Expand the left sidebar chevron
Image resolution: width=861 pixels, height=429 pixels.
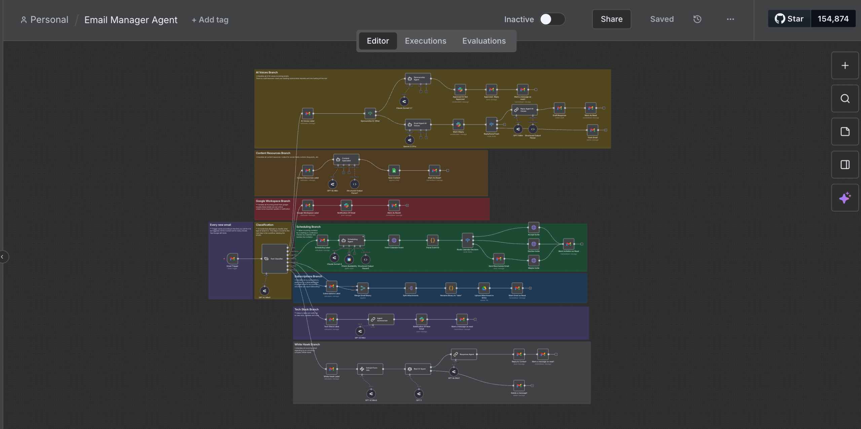tap(2, 257)
